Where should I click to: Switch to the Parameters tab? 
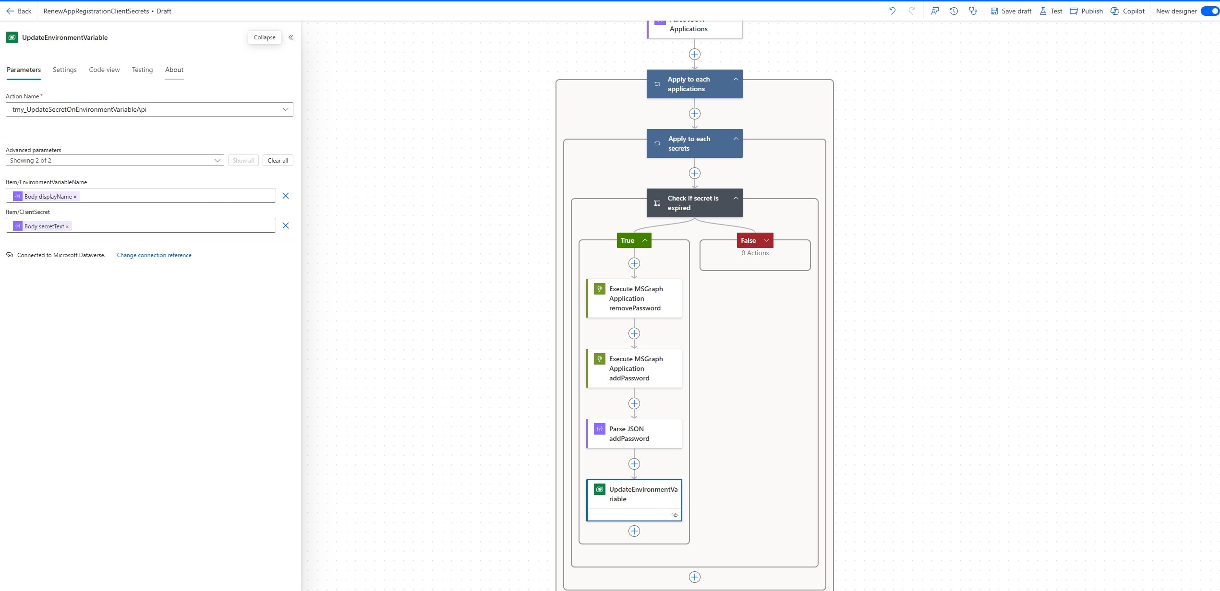24,70
